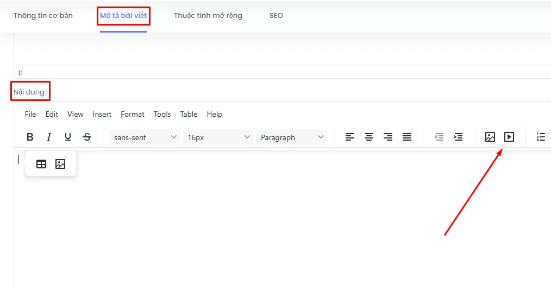Decrease paragraph indent
This screenshot has width=551, height=290.
(439, 137)
